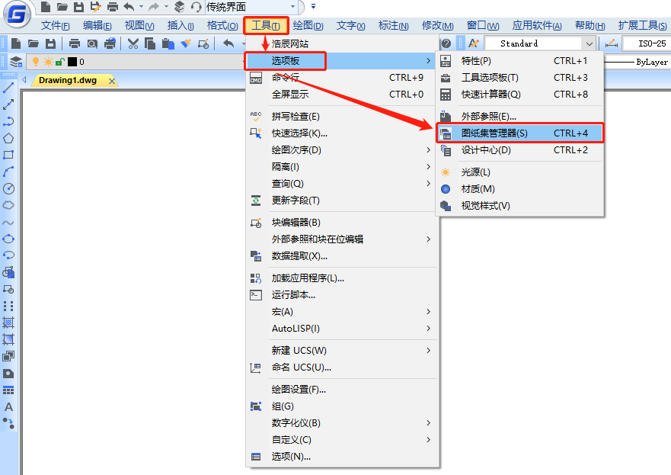
Task: Select the Rectangle drawing tool
Action: click(8, 154)
